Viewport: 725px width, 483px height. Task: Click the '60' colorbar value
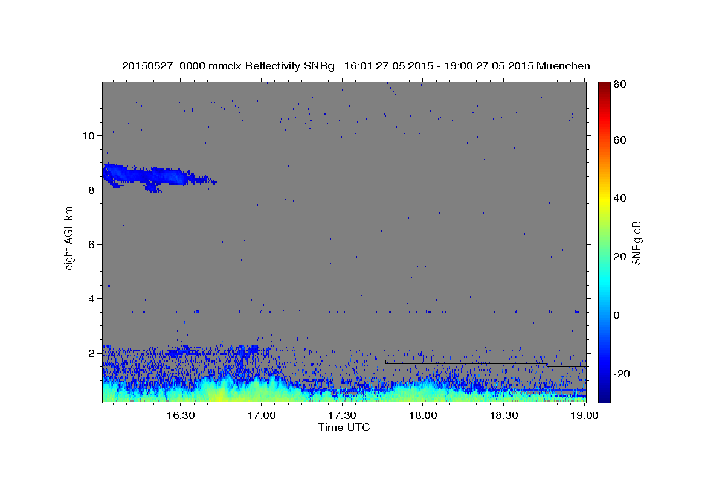click(x=620, y=140)
